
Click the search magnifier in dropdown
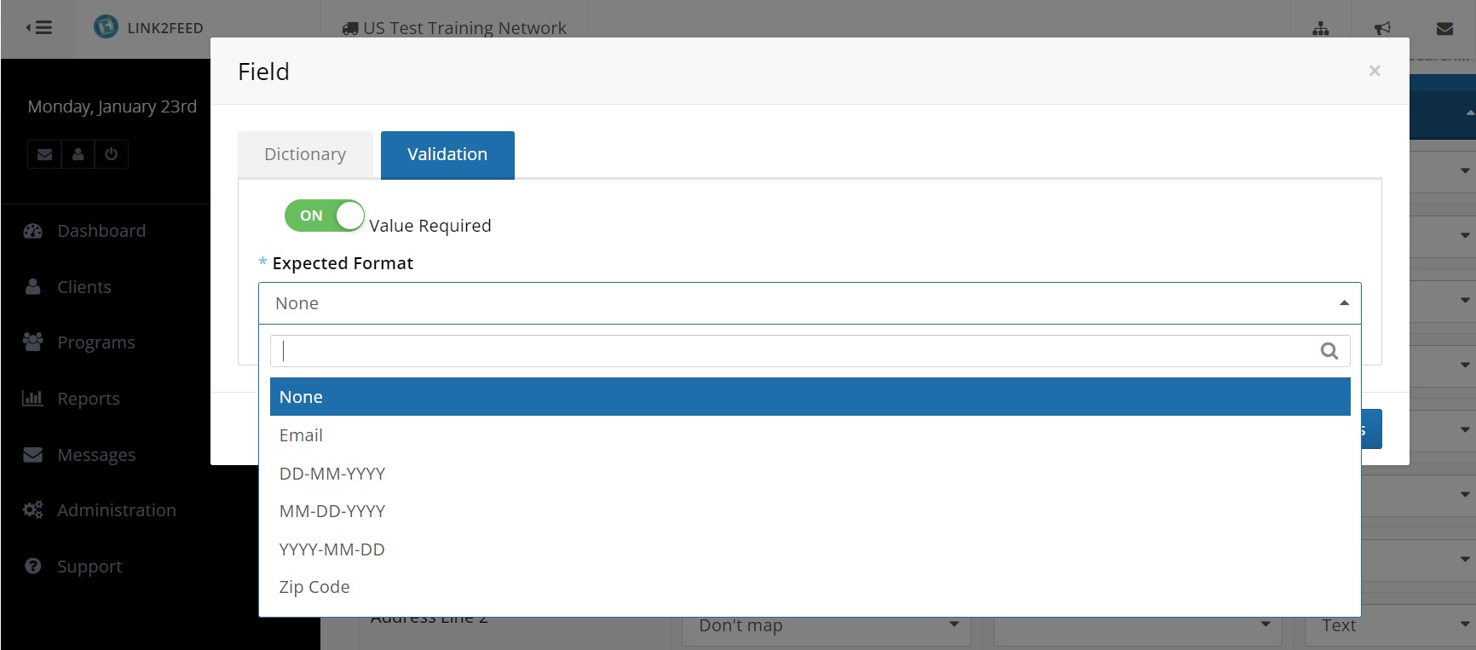(x=1329, y=351)
